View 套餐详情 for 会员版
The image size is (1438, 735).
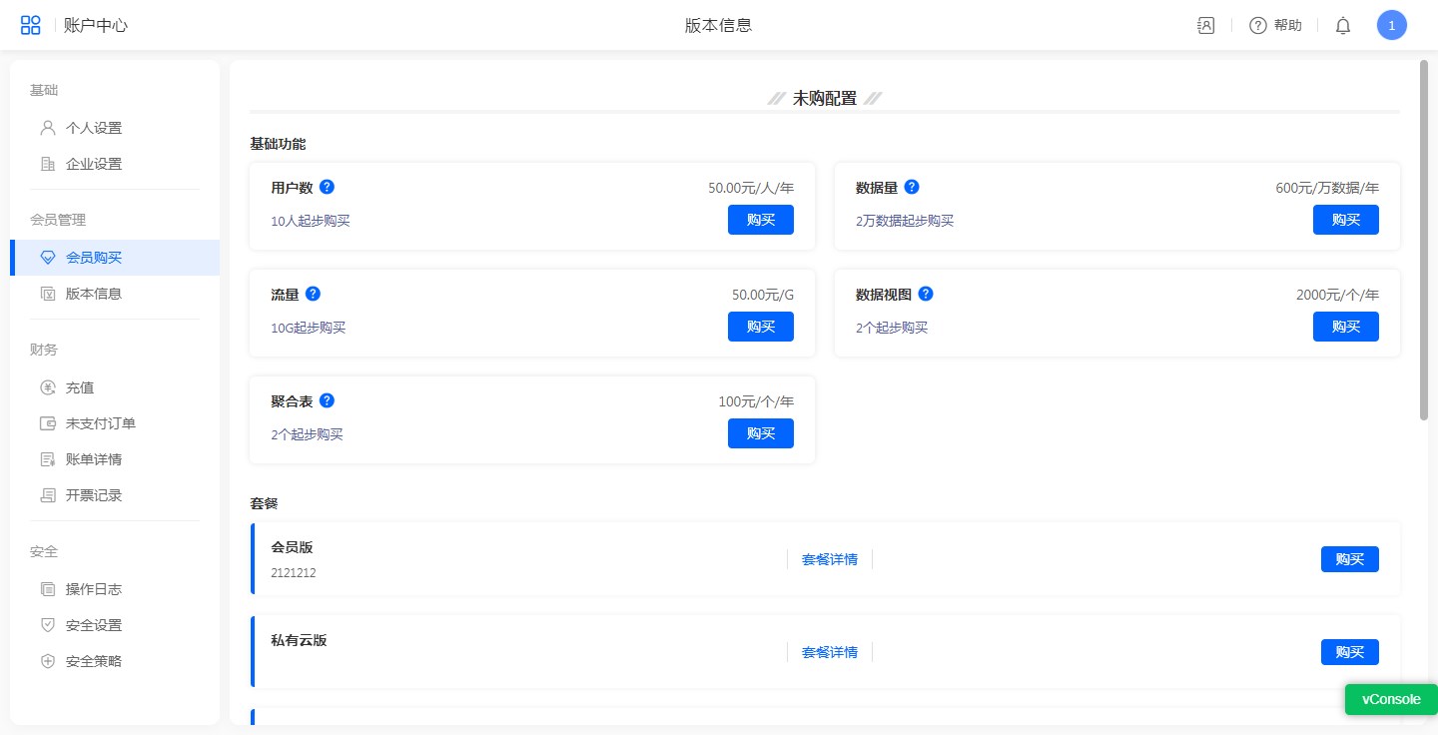[829, 559]
